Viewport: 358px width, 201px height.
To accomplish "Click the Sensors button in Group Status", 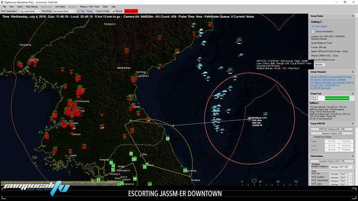I will coord(319,65).
